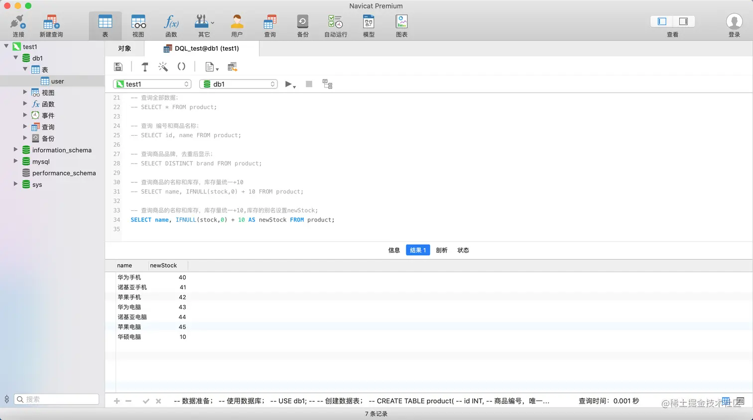Viewport: 753px width, 420px height.
Task: Expand the 查询 tree node in sidebar
Action: point(25,126)
